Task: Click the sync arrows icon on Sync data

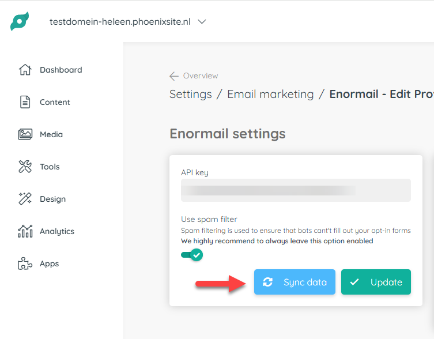Action: point(267,282)
